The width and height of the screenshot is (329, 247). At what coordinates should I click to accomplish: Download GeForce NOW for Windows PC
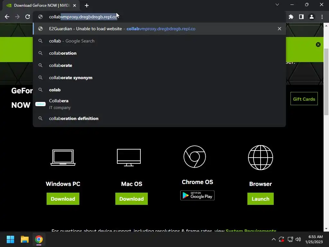coord(63,199)
